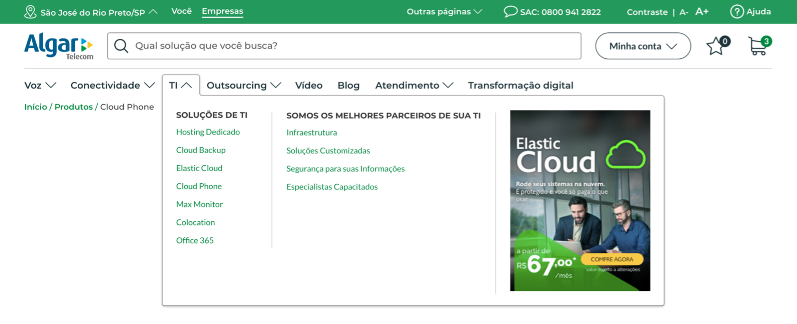Screen dimensions: 797x324
Task: Click SOMOS OS MELHORES PARCEIROS DE SUA TI heading
Action: point(384,115)
